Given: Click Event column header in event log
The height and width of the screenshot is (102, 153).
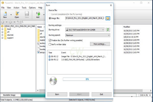Looking at the screenshot, I should click(63, 53).
